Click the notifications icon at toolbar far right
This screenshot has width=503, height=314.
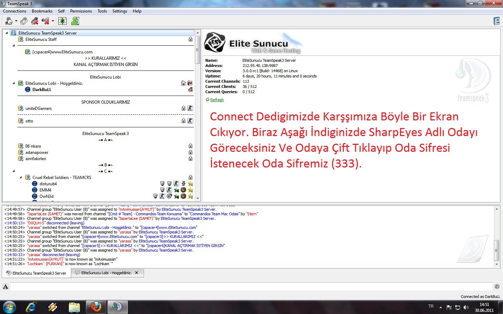497,21
